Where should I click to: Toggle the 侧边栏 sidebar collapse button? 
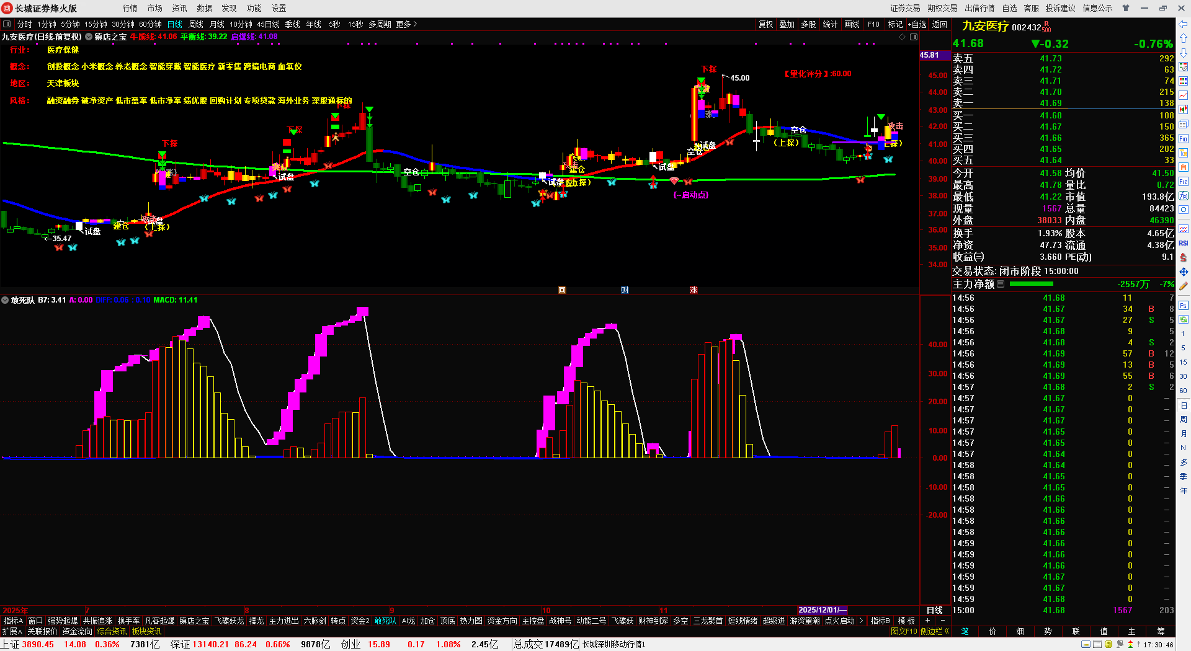(935, 631)
